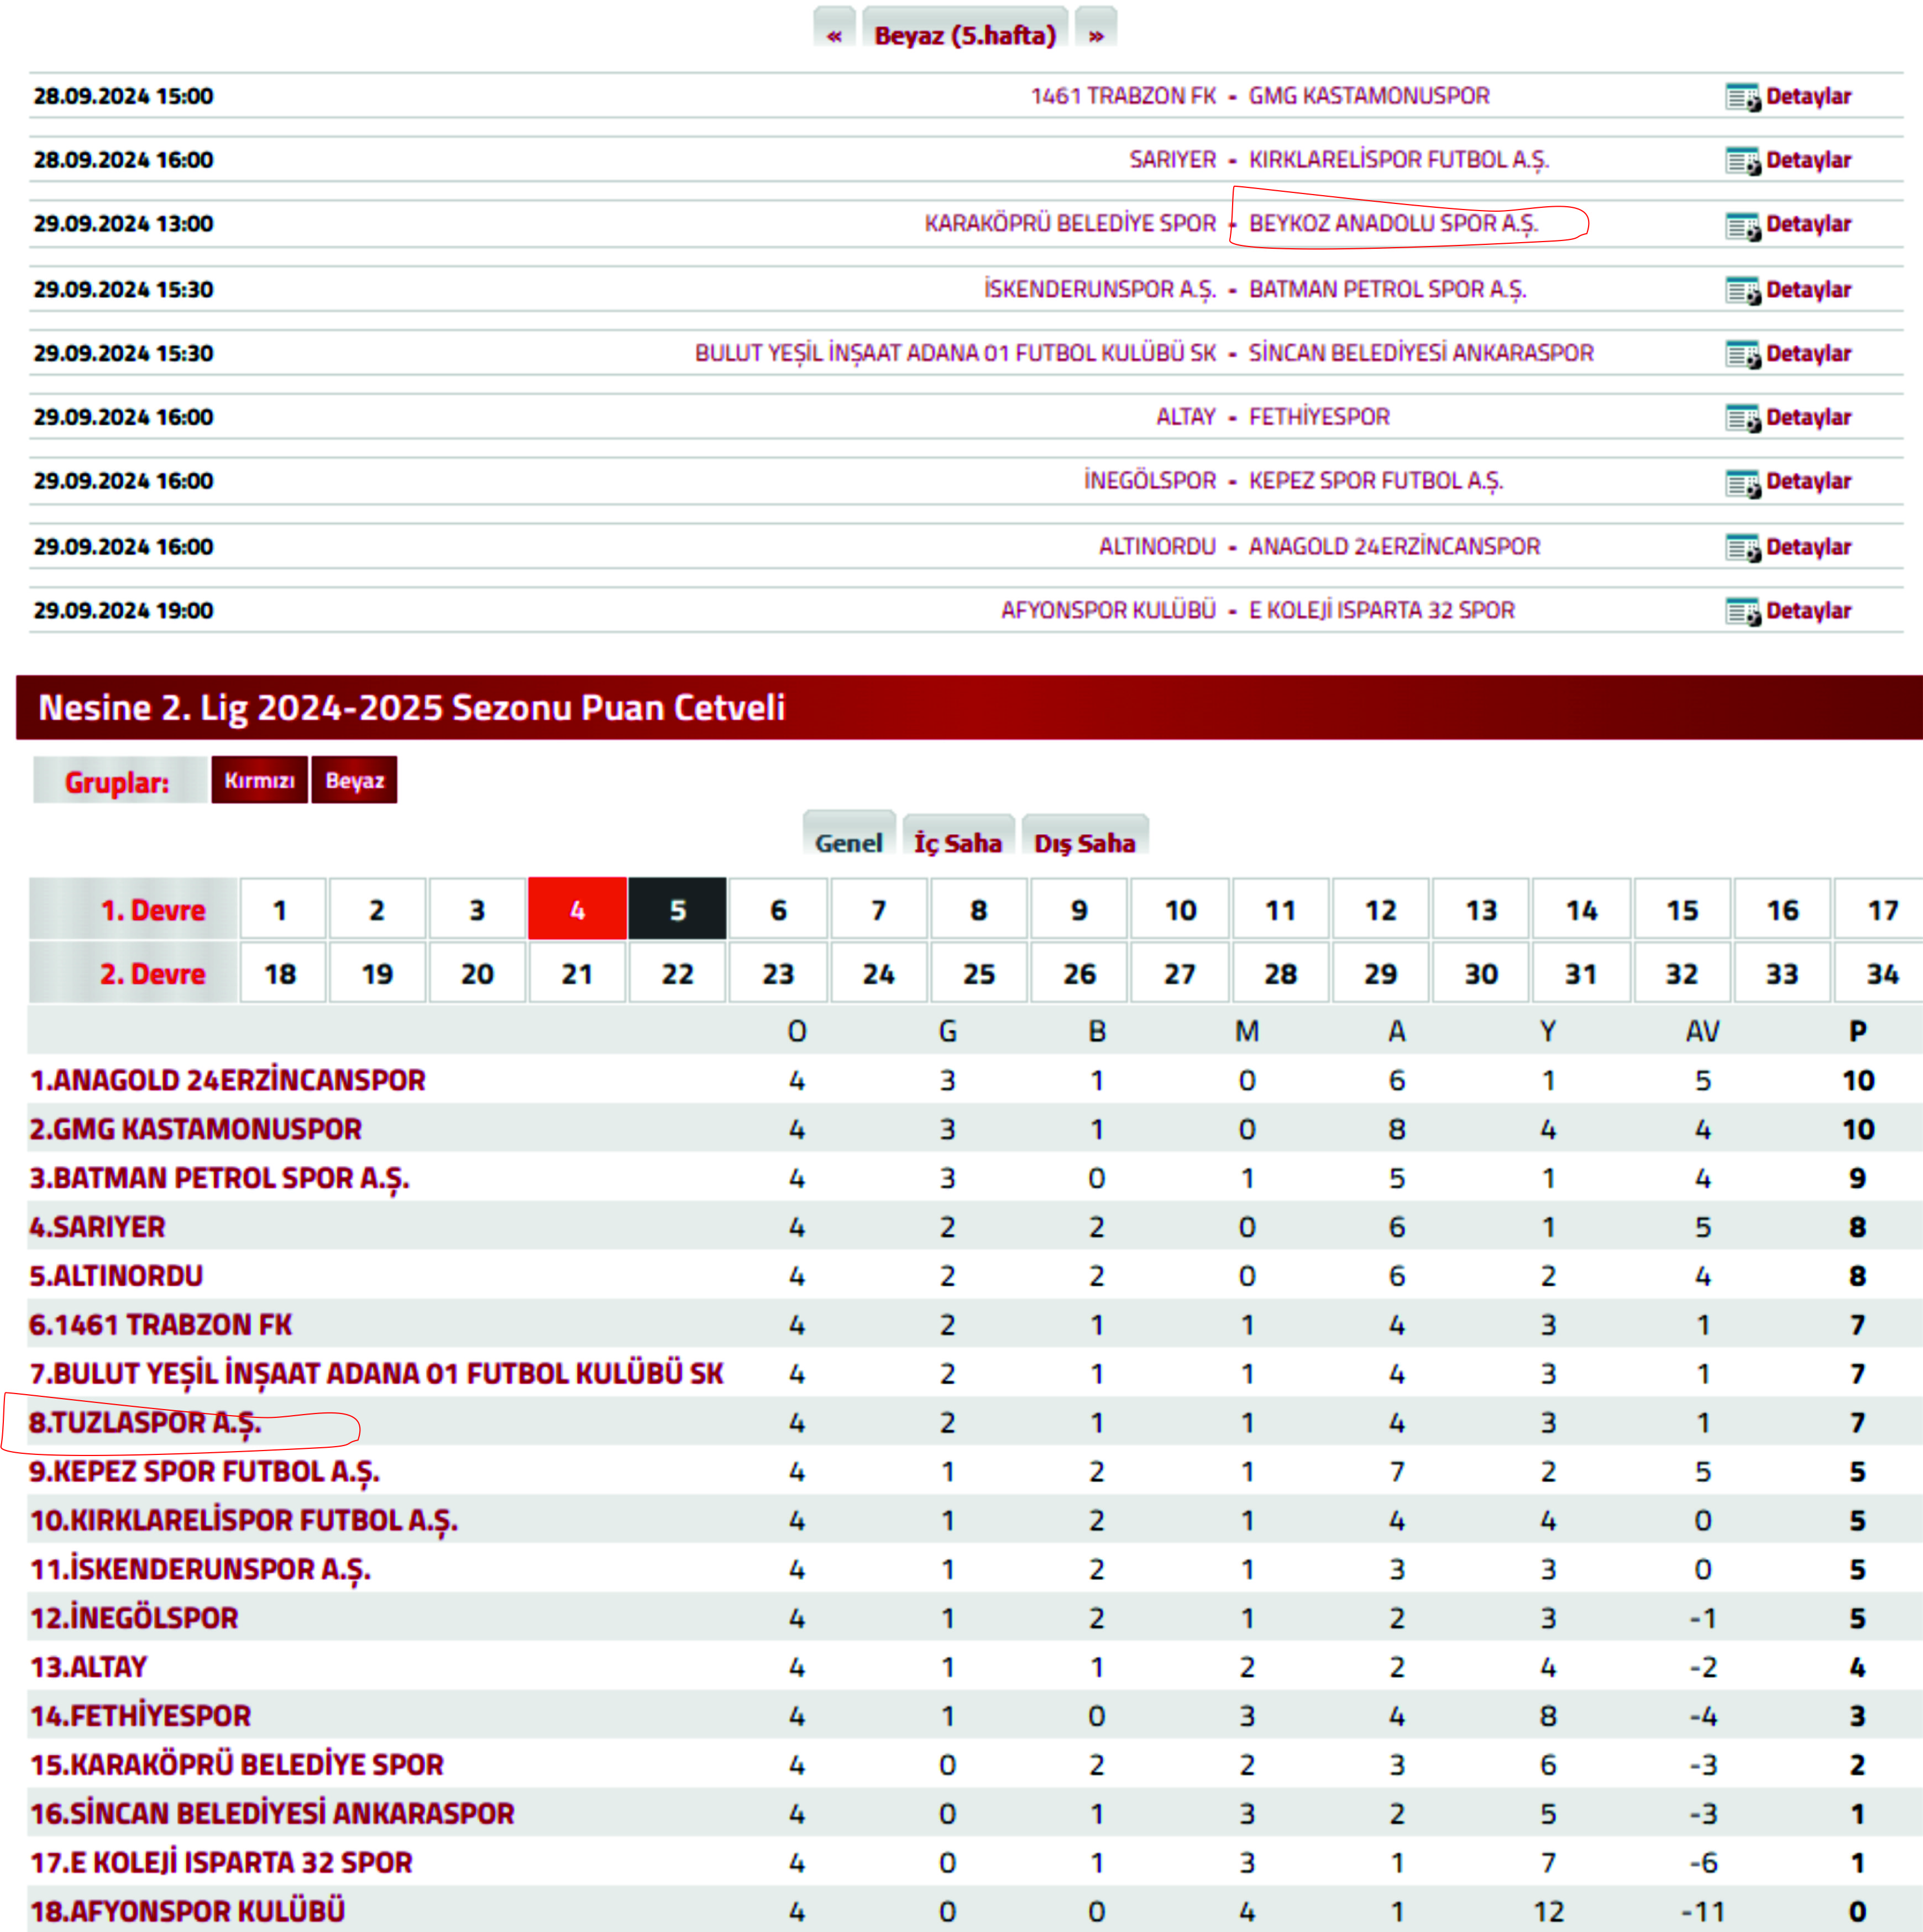Open GMG KASTAMONUSPOR in fixtures
This screenshot has width=1923, height=1932.
[1369, 96]
